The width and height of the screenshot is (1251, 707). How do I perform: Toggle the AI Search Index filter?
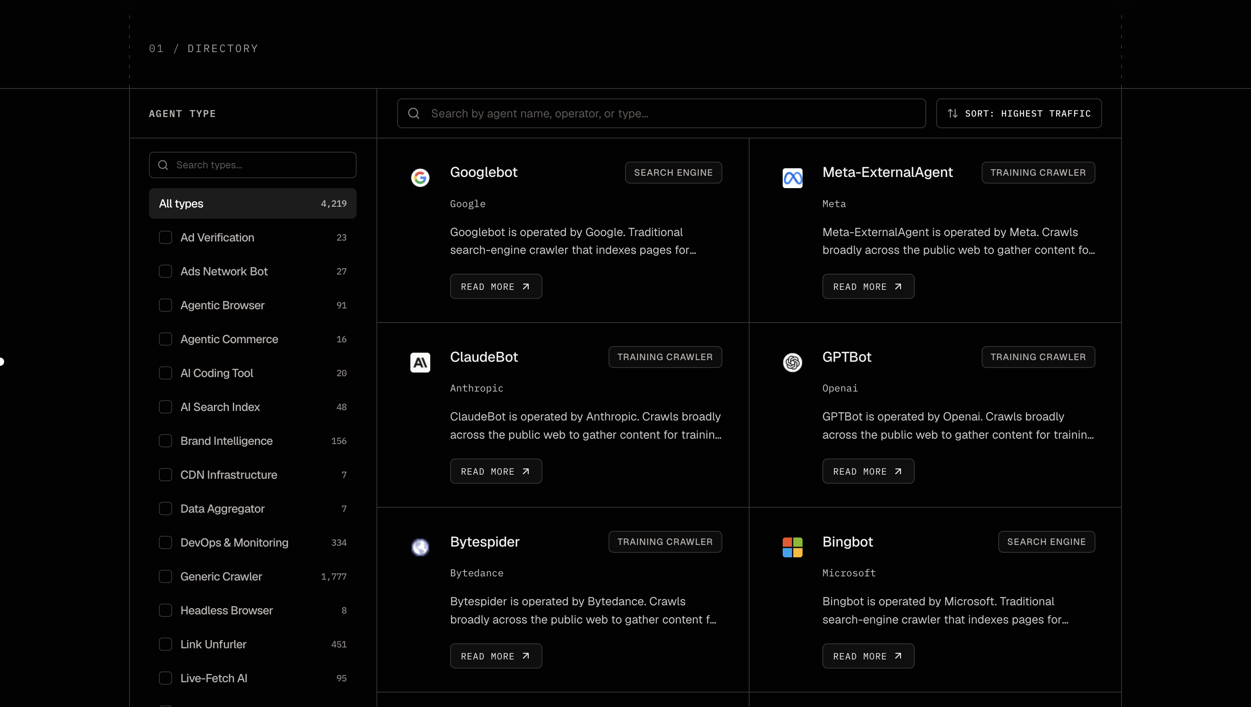pos(165,407)
